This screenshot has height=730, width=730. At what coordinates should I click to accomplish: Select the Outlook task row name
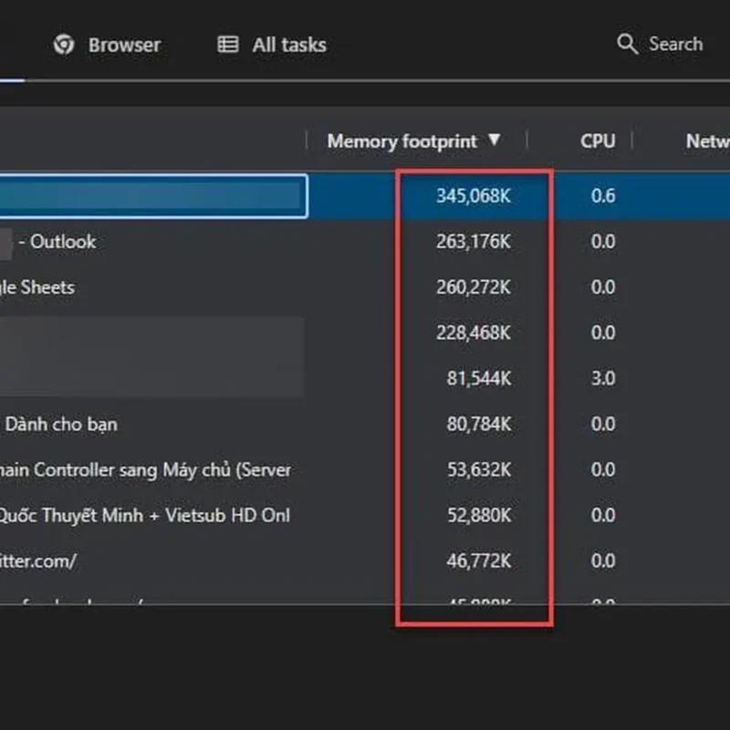57,242
